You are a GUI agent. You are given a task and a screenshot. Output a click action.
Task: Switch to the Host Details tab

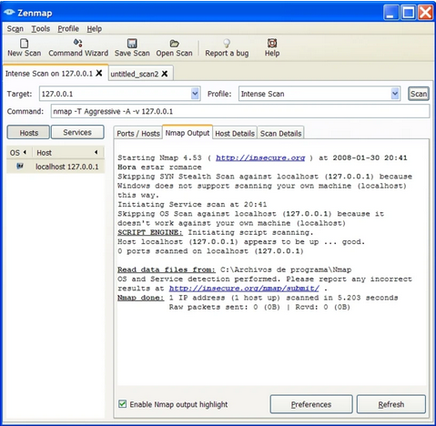click(x=235, y=134)
